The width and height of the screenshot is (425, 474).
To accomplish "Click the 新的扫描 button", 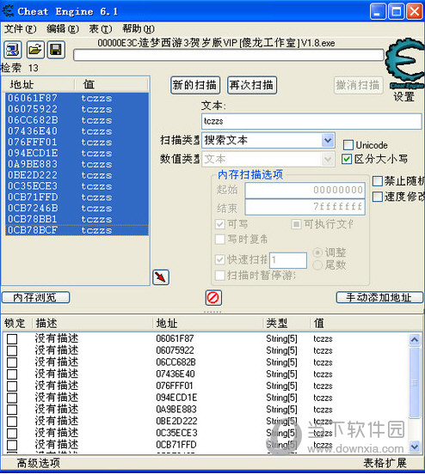I will click(194, 85).
